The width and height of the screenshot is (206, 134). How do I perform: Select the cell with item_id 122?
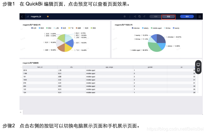[40, 89]
